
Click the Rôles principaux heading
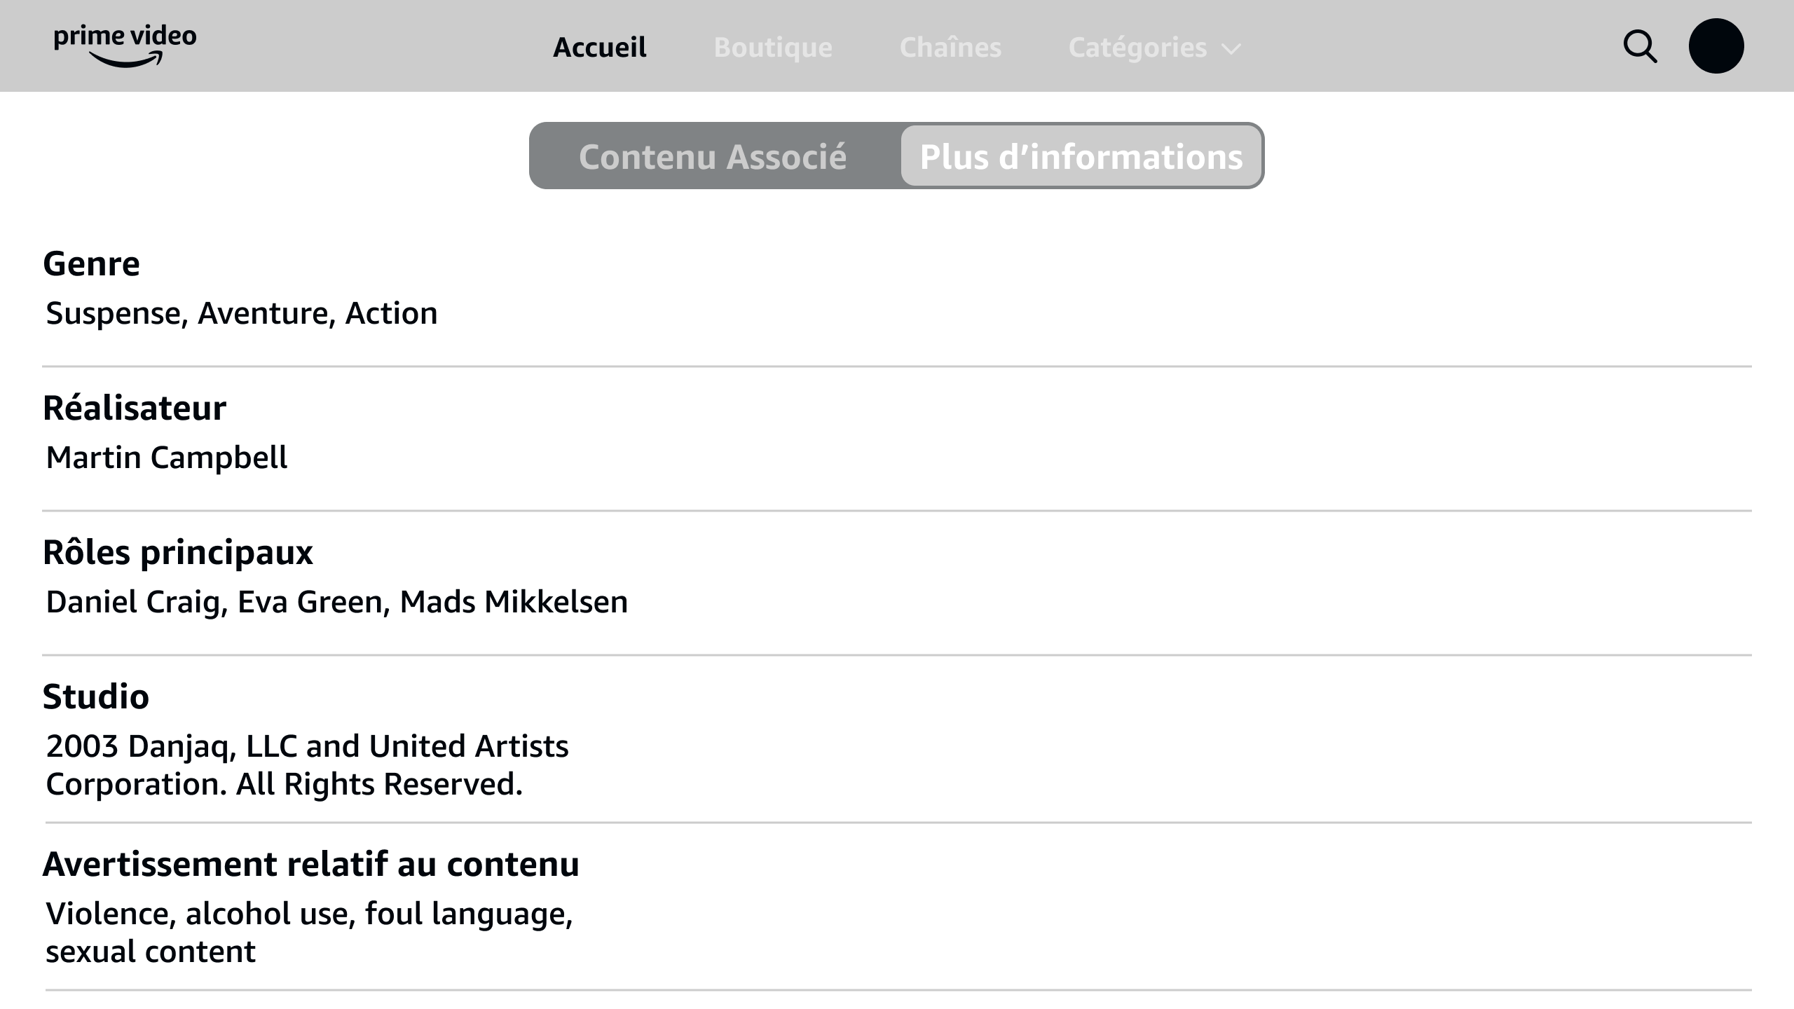tap(178, 553)
